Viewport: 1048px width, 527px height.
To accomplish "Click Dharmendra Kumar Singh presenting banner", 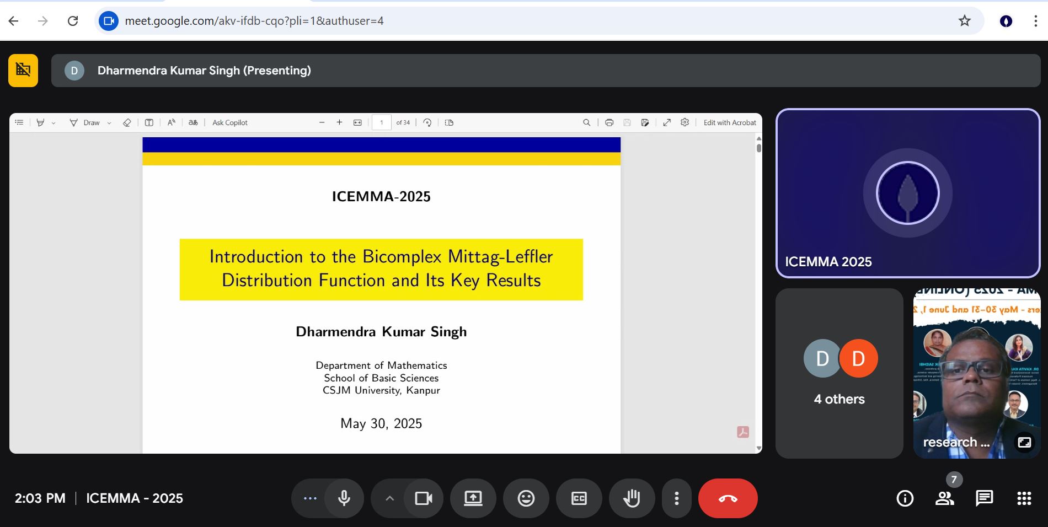I will click(546, 71).
